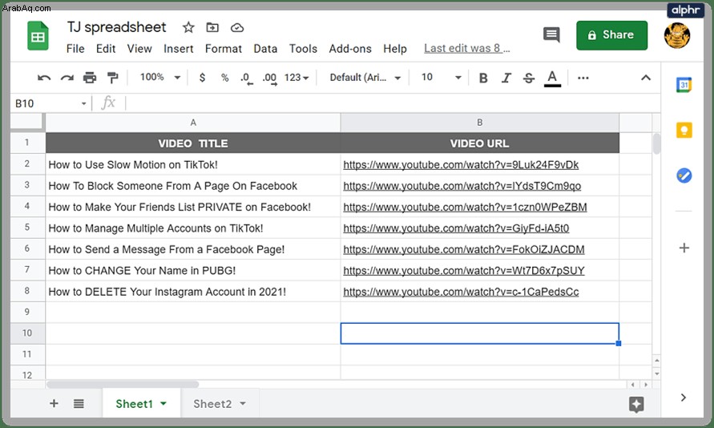Open the File menu
Viewport: 714px width, 428px height.
click(x=75, y=49)
